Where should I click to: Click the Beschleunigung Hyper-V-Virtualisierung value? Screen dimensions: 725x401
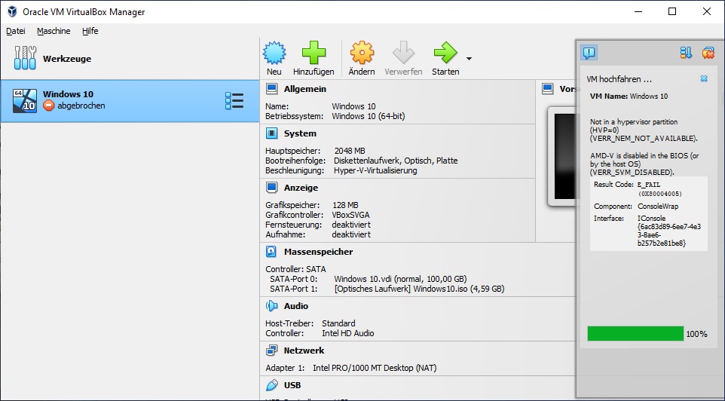coord(375,170)
